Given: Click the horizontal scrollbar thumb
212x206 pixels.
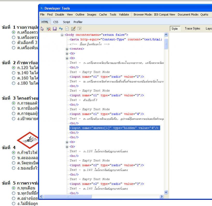Looking at the screenshot, I should [x=68, y=196].
